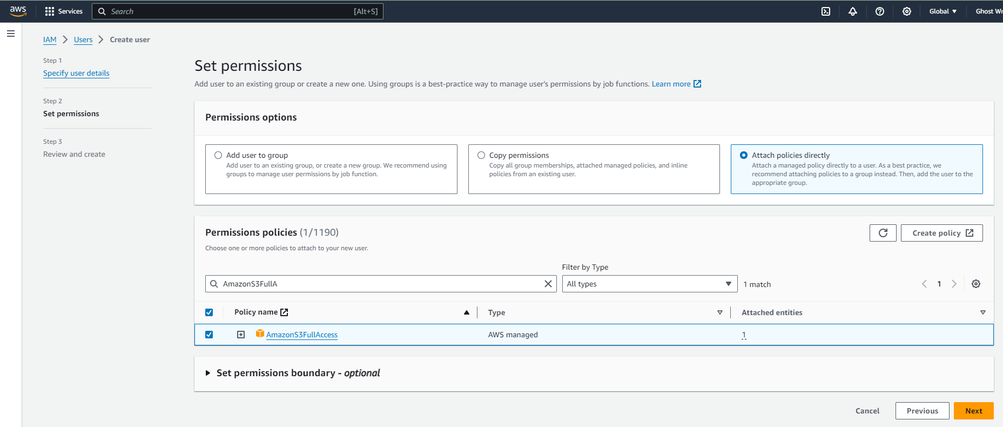
Task: Click the Review and create step label
Action: coord(74,154)
